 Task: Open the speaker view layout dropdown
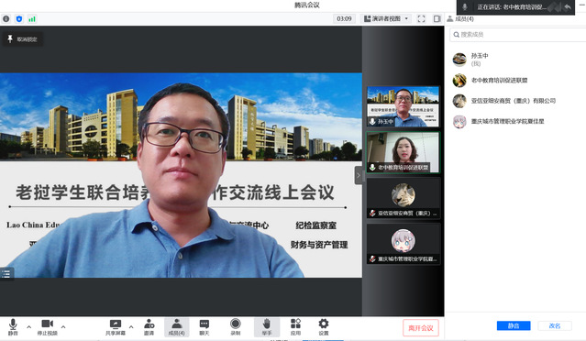(x=386, y=18)
